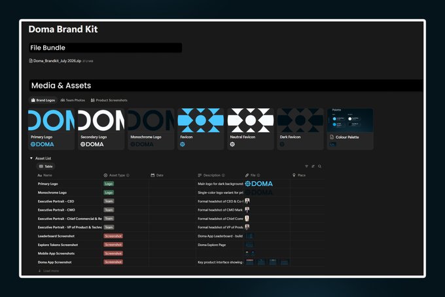Click info icon next to File header
The image size is (445, 297).
tap(258, 175)
